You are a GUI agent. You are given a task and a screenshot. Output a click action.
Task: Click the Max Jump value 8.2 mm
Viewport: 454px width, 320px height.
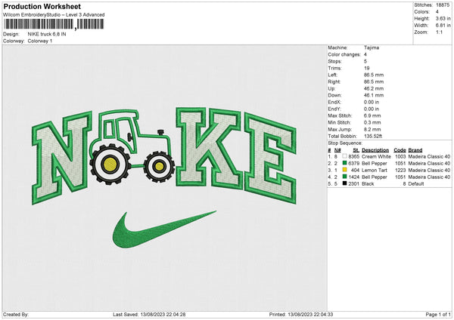(372, 129)
